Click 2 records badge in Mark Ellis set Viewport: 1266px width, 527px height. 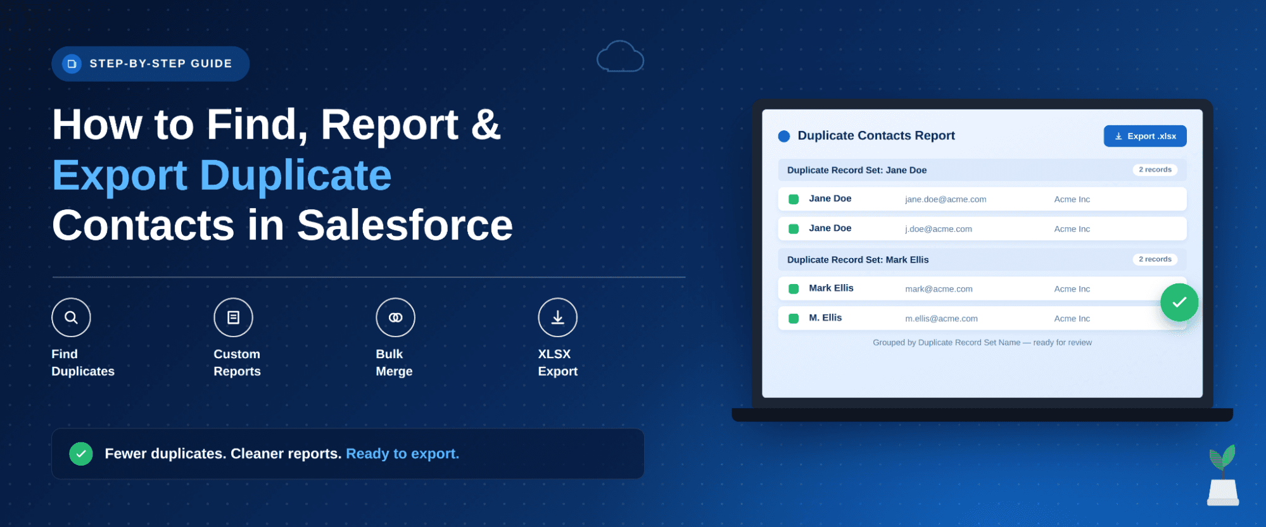[1155, 259]
